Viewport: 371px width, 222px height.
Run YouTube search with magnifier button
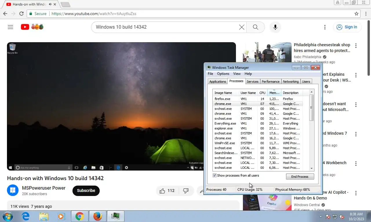click(255, 27)
